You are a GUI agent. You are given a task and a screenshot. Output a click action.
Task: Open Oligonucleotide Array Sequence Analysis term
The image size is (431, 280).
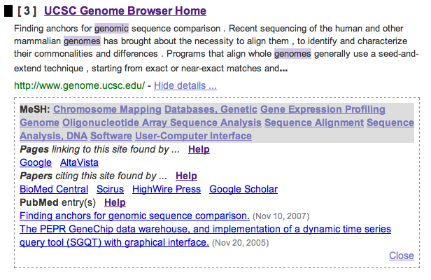pos(162,122)
